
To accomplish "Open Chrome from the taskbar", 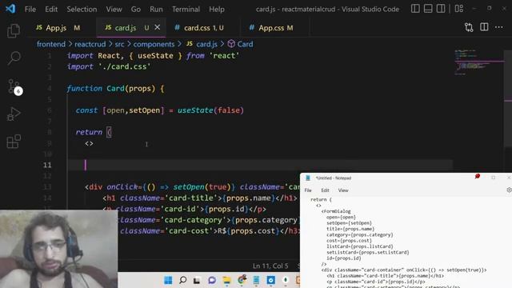I will point(242,280).
